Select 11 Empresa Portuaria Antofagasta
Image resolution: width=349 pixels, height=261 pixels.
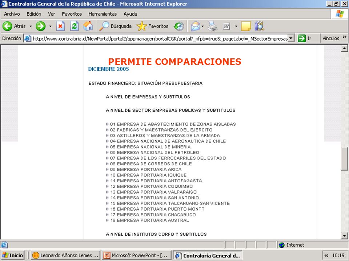pos(156,181)
